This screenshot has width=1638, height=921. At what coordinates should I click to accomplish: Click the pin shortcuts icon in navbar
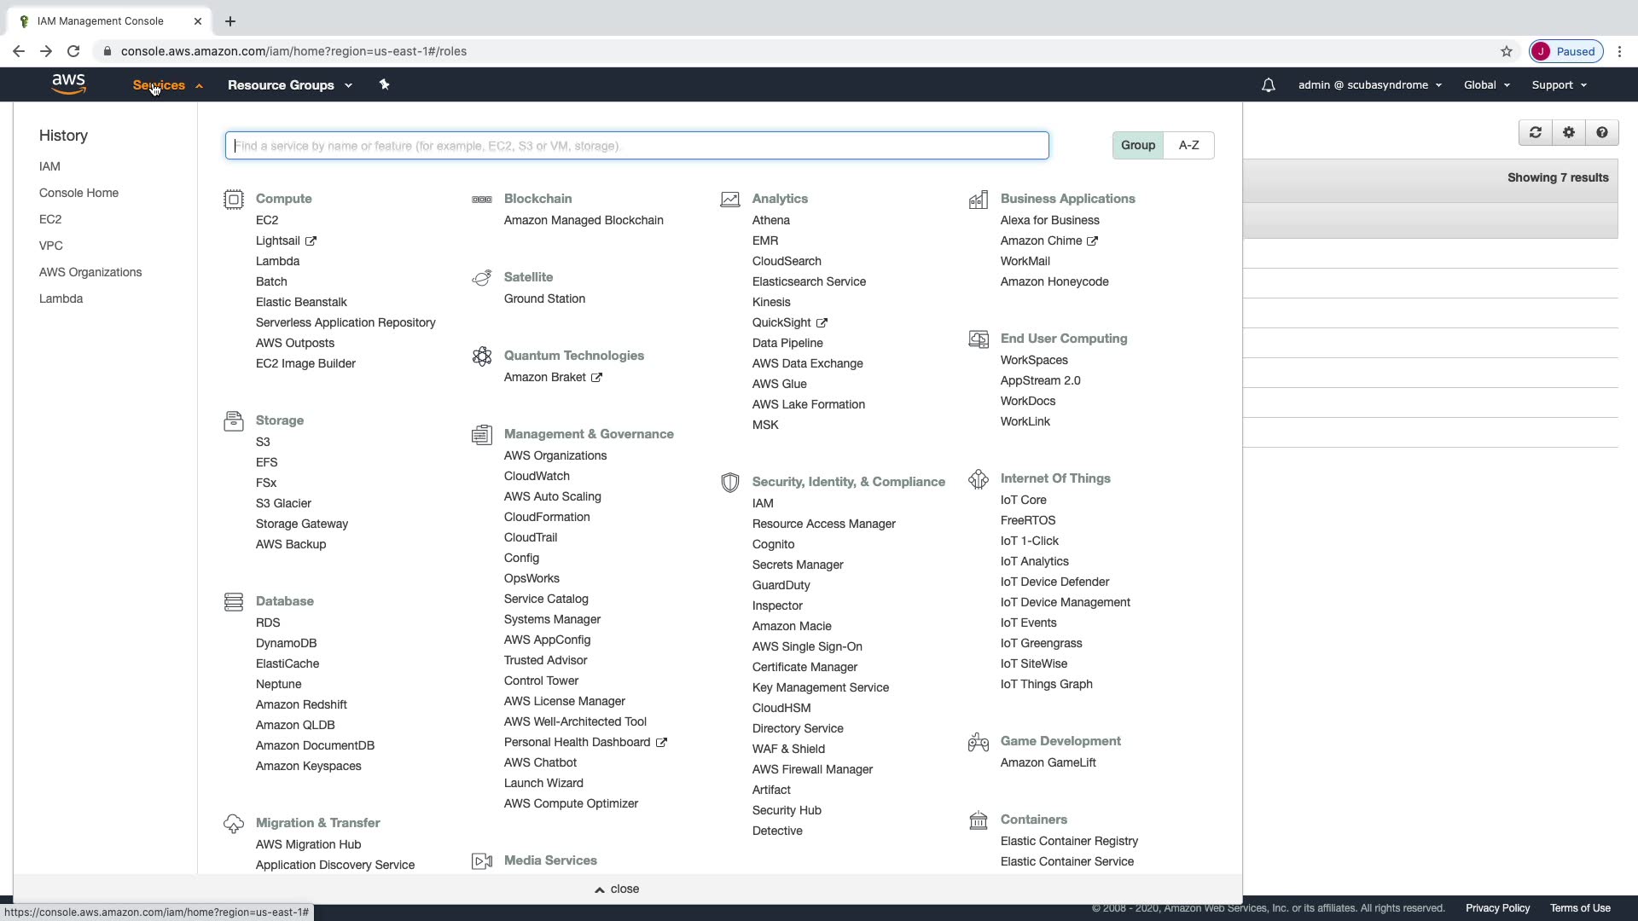click(x=384, y=84)
